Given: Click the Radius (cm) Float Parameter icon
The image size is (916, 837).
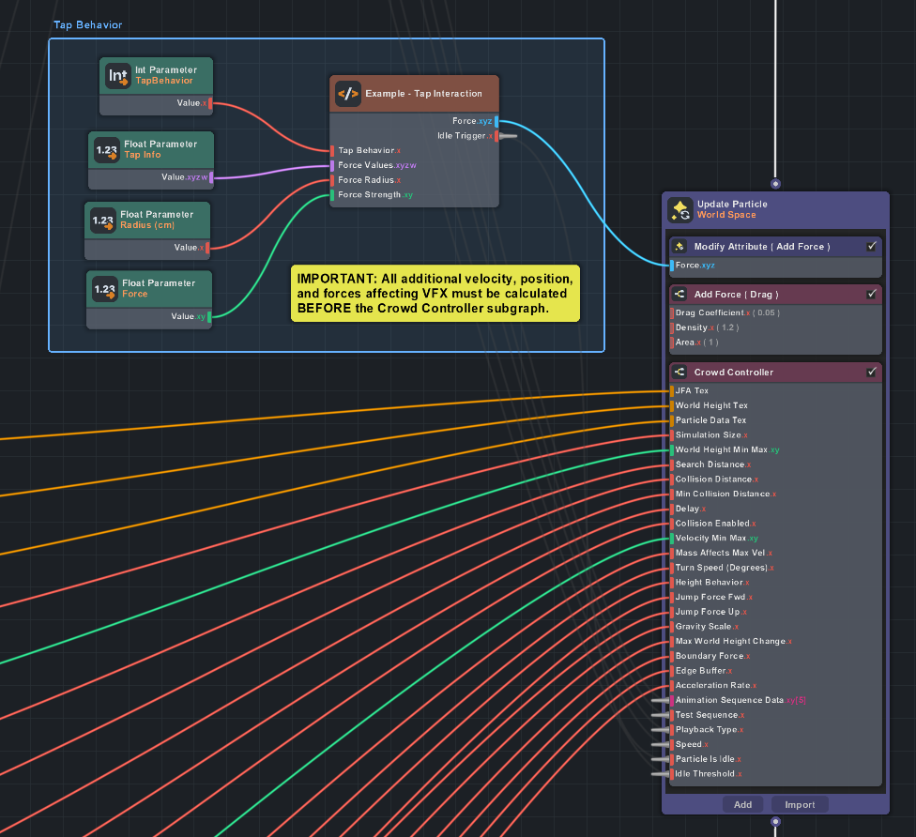Looking at the screenshot, I should click(103, 221).
